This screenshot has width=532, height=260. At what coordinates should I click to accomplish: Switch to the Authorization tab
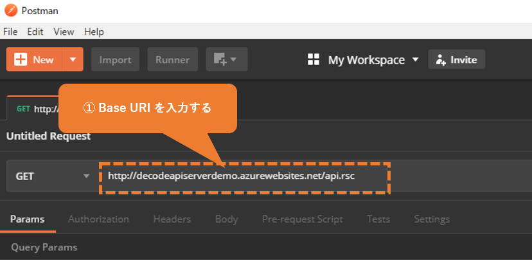point(99,219)
